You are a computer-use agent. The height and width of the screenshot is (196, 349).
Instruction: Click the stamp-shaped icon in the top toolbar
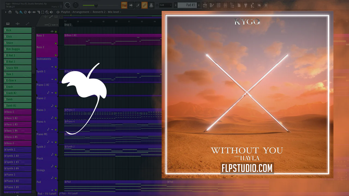click(151, 5)
